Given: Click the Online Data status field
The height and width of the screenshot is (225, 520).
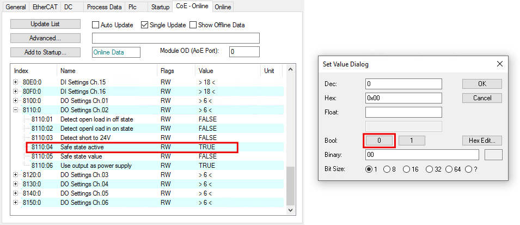Looking at the screenshot, I should [116, 52].
